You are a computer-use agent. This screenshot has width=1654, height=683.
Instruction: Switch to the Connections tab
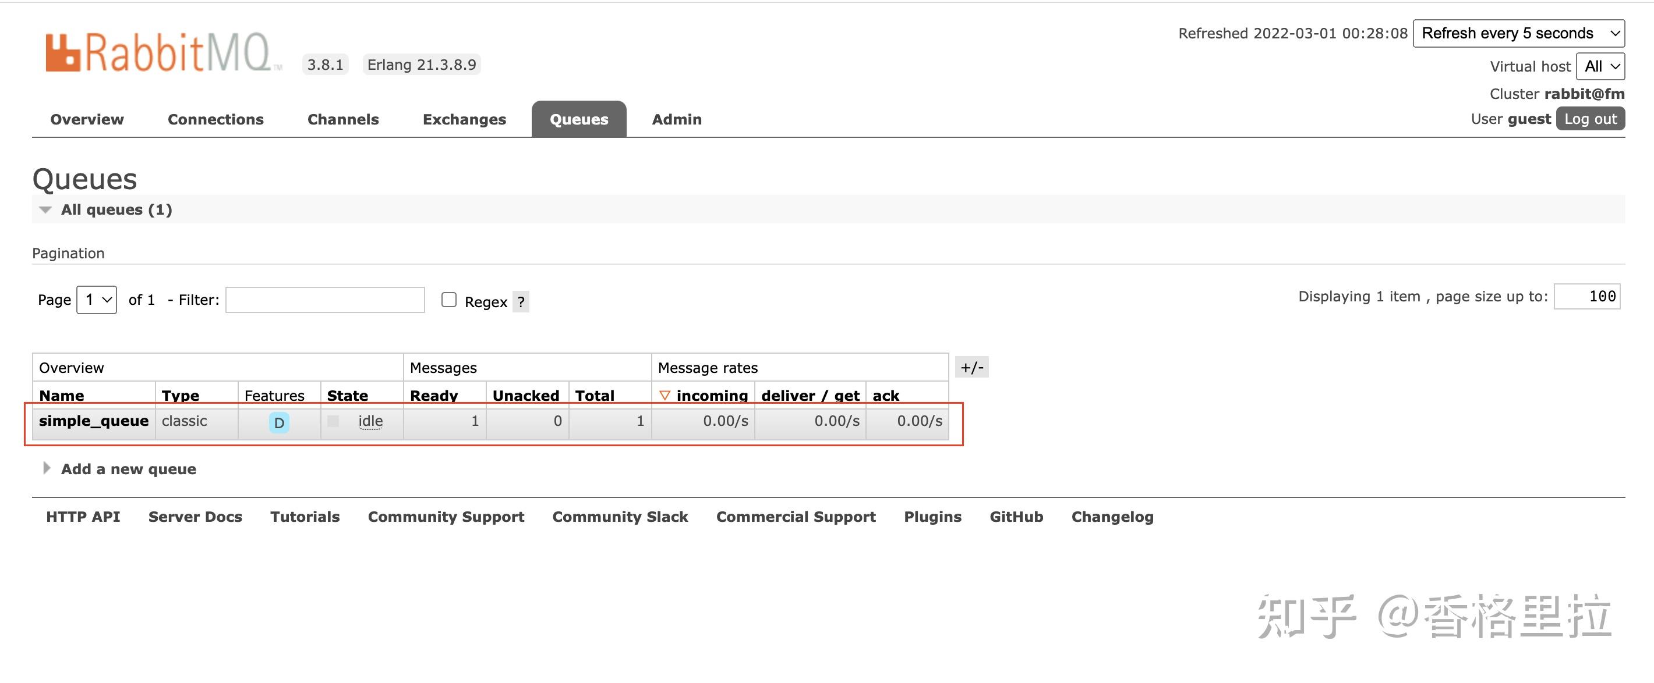pyautogui.click(x=215, y=119)
